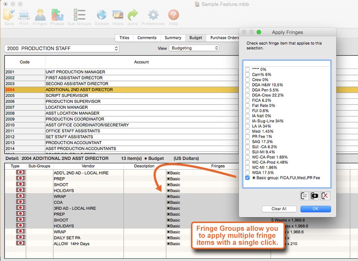Expand the Budgeting view dropdown

194,48
